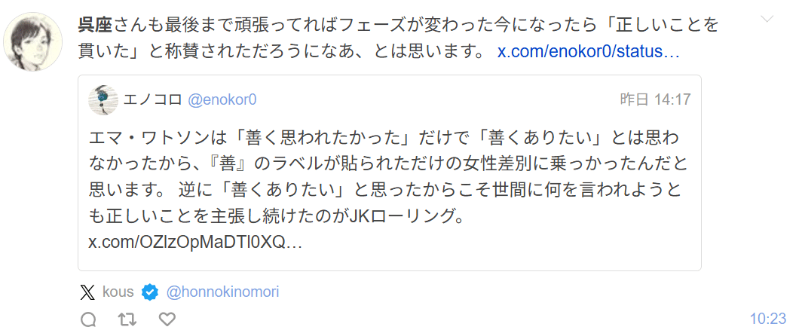
Task: Click the X logo icon beside kous
Action: point(87,292)
